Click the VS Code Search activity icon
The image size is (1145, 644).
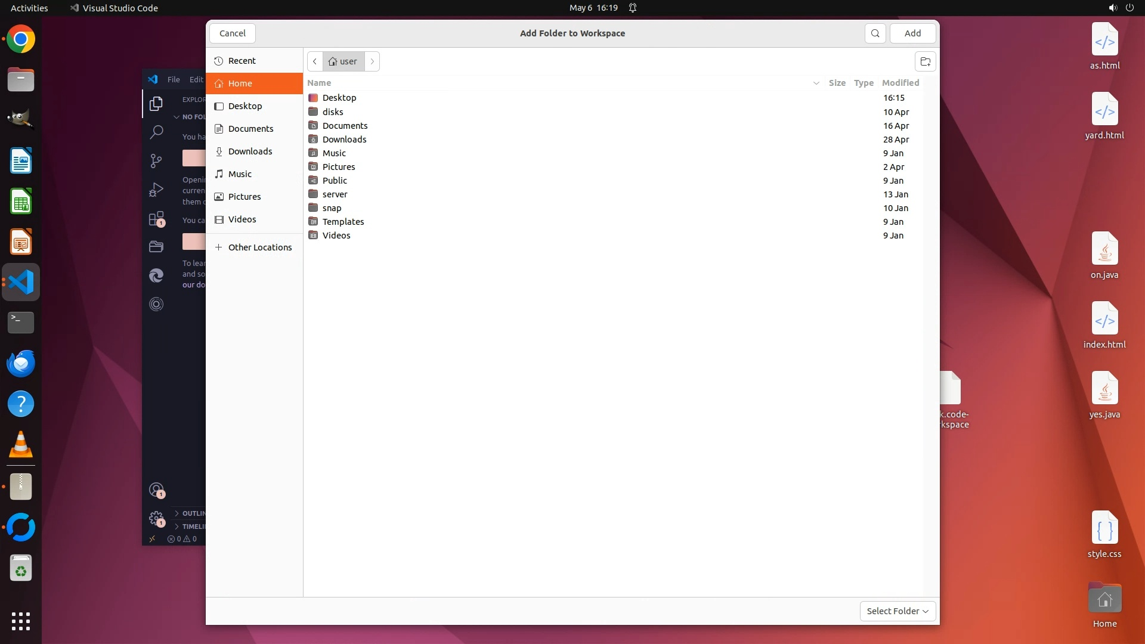(156, 132)
